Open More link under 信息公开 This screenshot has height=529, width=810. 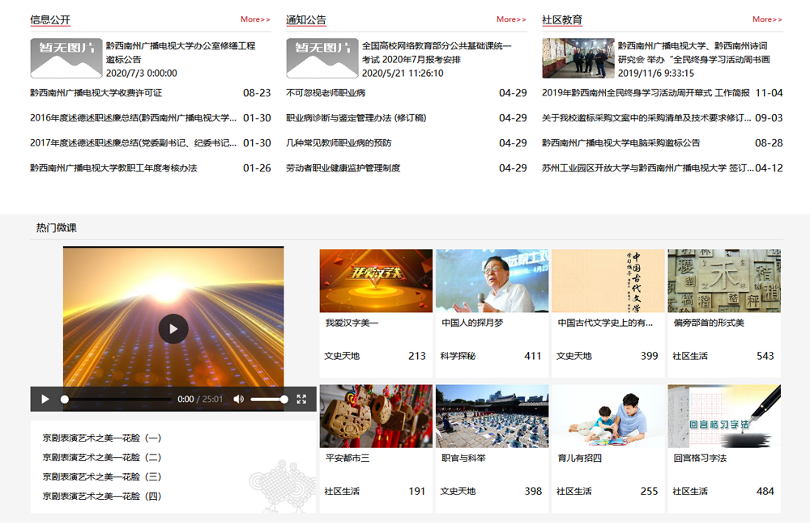coord(255,19)
